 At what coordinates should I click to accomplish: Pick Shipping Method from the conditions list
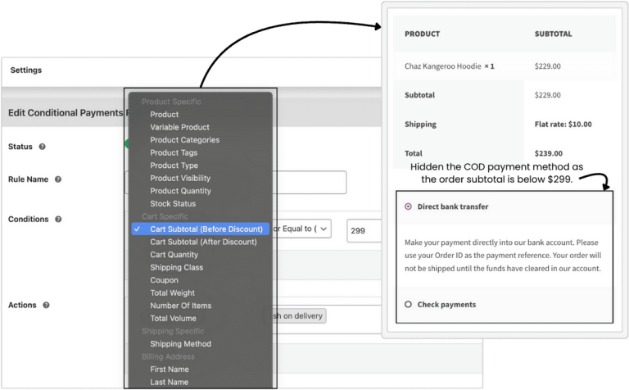[180, 344]
